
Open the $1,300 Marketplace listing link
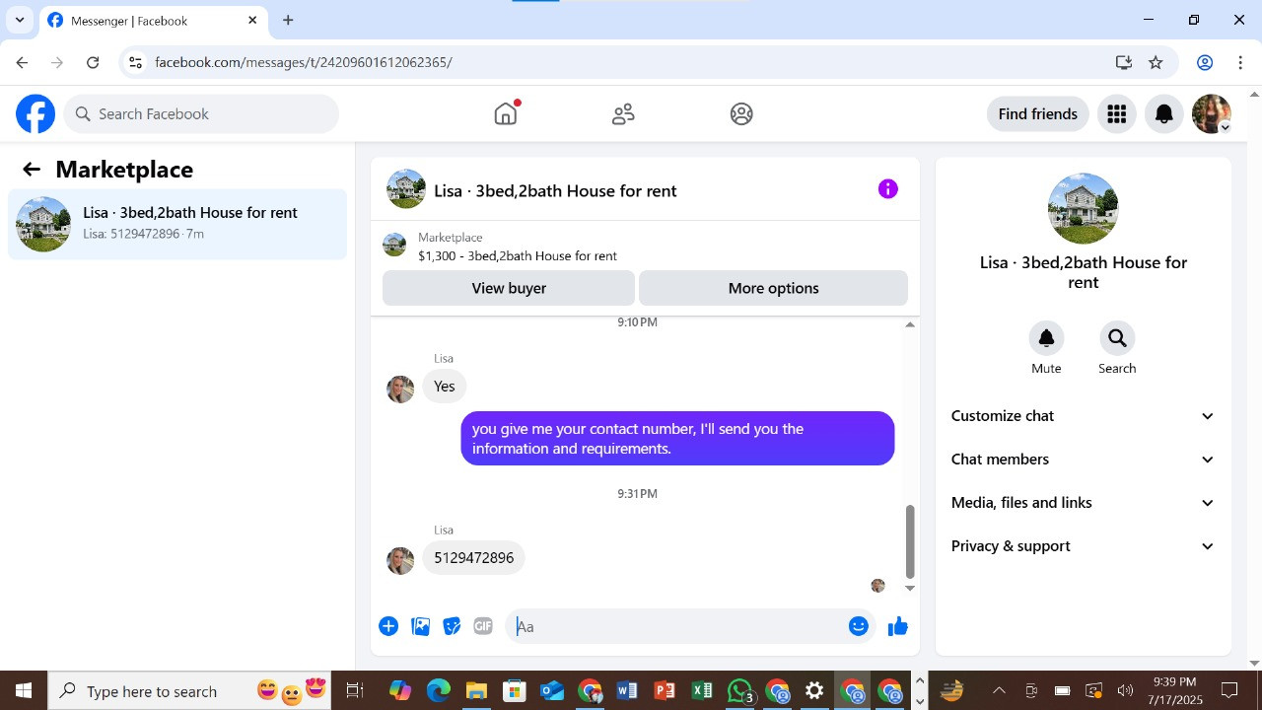click(x=518, y=255)
